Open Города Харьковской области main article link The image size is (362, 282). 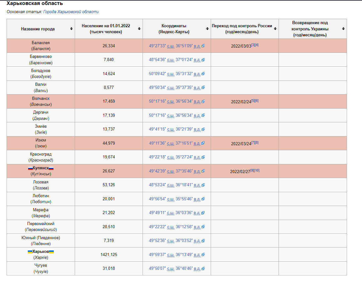click(71, 12)
